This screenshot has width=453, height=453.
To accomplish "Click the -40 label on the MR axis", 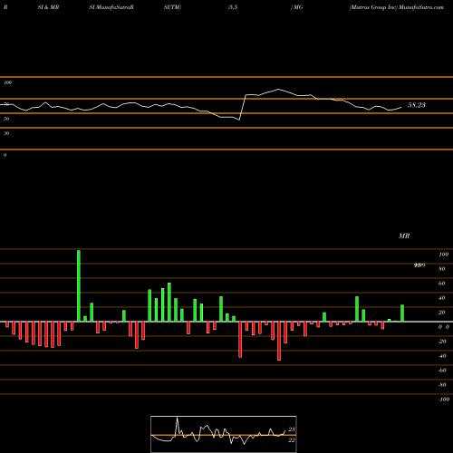I will click(442, 356).
